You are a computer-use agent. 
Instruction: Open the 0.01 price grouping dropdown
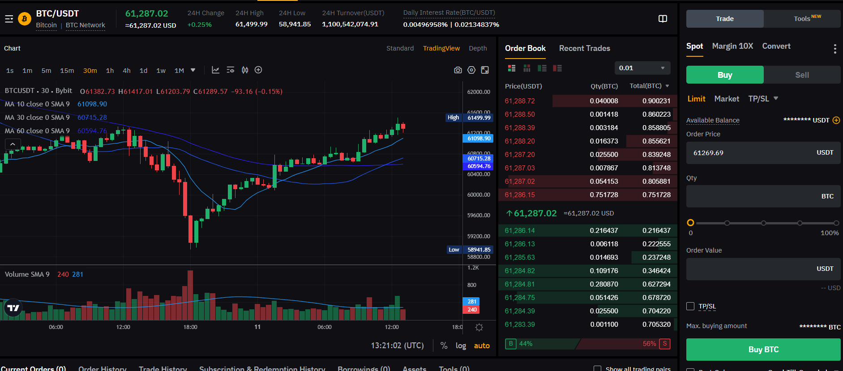tap(642, 68)
